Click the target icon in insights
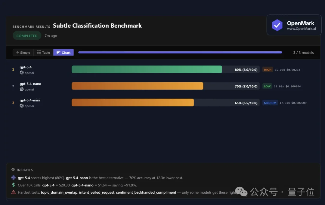 point(13,178)
